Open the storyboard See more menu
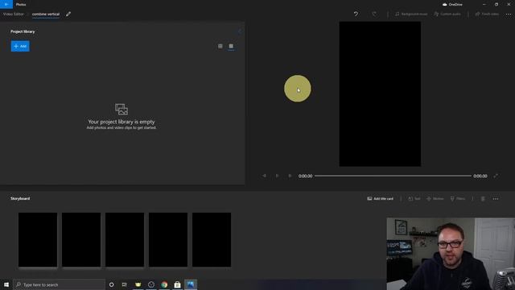This screenshot has height=290, width=515. pyautogui.click(x=496, y=199)
